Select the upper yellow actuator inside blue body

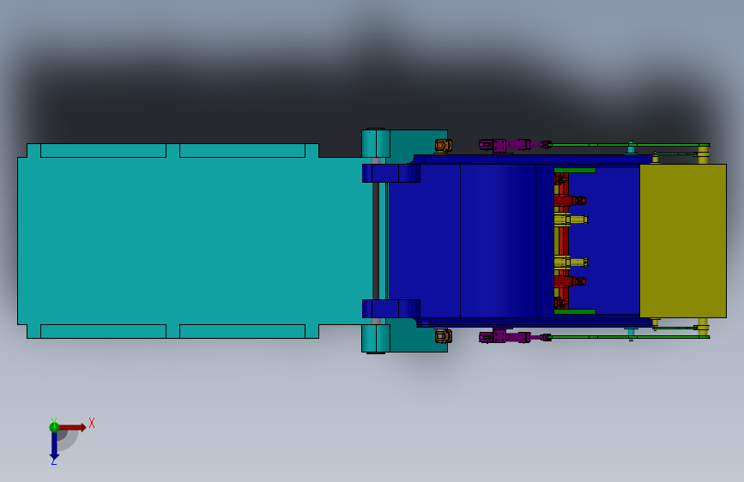571,220
